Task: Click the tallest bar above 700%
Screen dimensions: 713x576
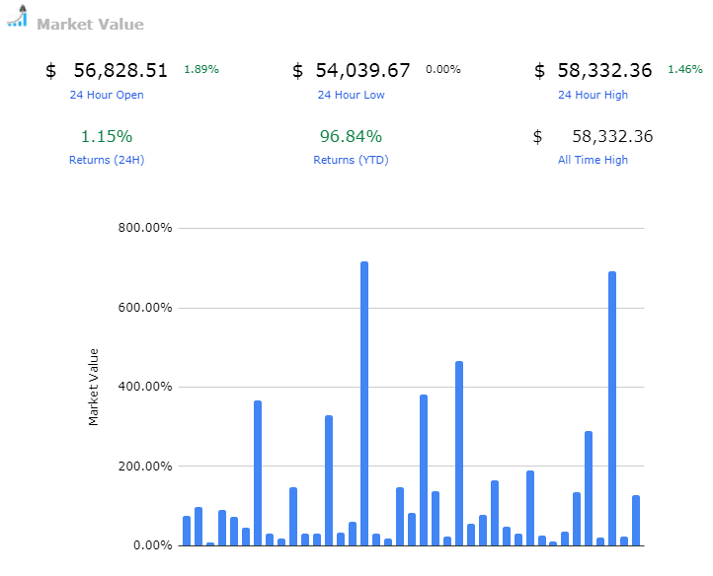Action: click(364, 403)
